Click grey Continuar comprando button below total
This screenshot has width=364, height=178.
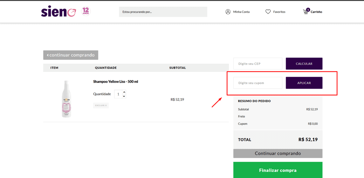tap(278, 154)
